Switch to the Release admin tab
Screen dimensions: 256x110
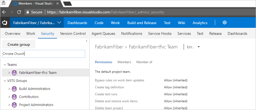[x=215, y=33]
